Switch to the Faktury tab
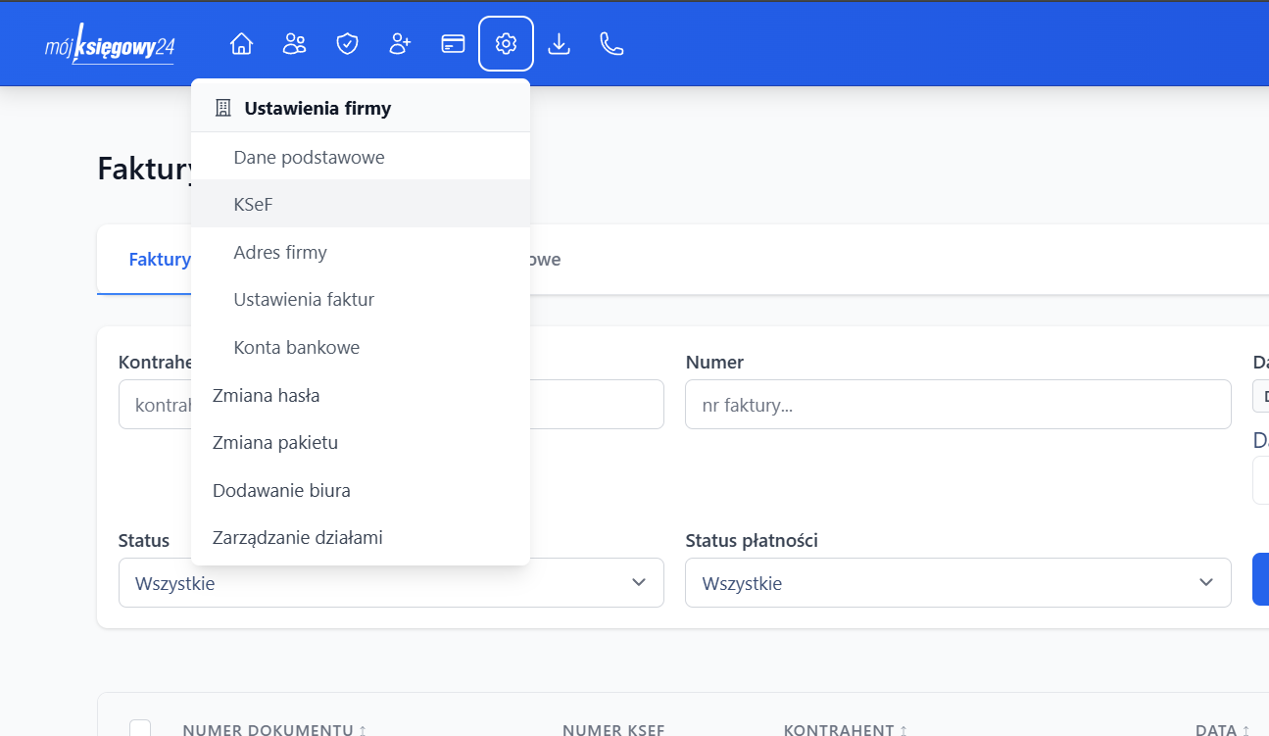This screenshot has height=736, width=1269. pyautogui.click(x=160, y=259)
